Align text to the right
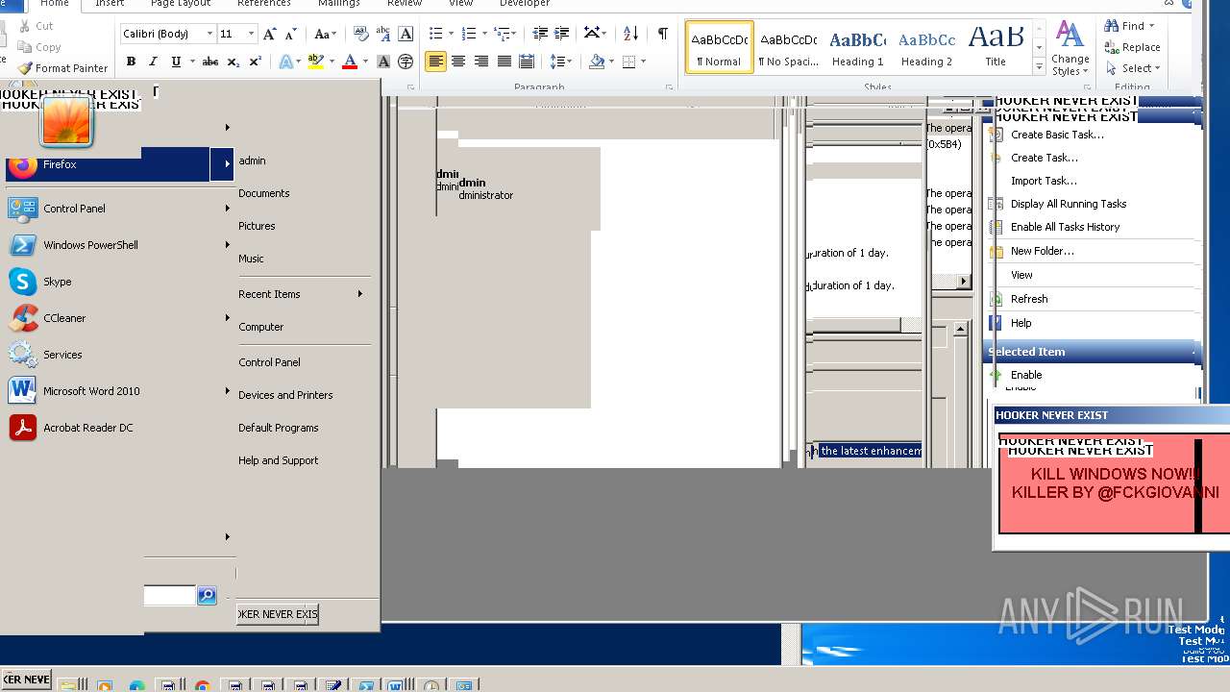Screen dimensions: 1230x692 [x=481, y=62]
